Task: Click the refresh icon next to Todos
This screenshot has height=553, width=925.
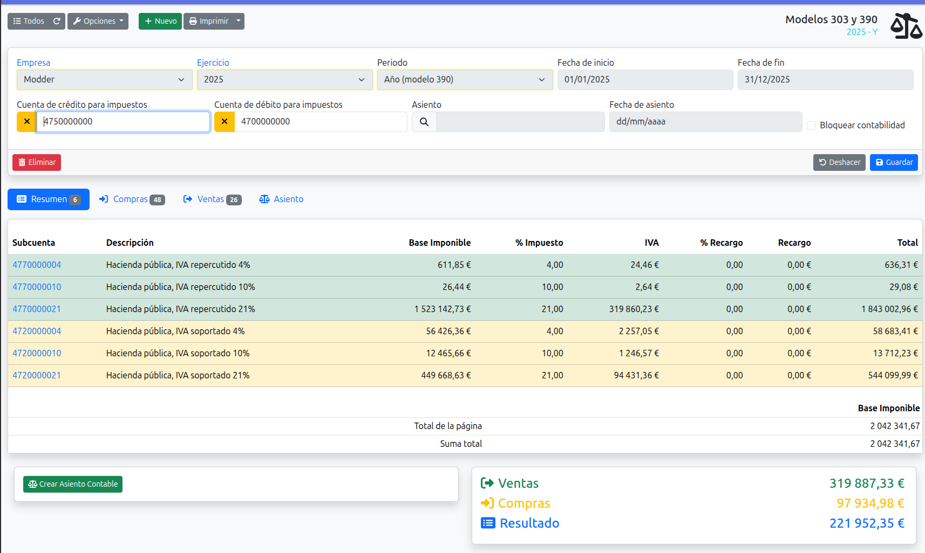Action: [57, 21]
